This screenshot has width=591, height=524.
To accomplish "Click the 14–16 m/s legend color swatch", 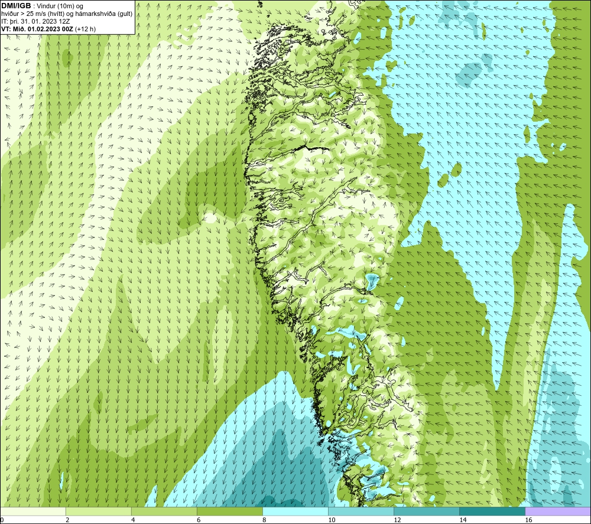I will (492, 511).
